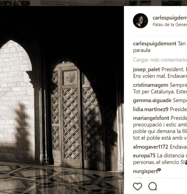Load more comments via 'Cargar más comentarios'

click(x=160, y=60)
